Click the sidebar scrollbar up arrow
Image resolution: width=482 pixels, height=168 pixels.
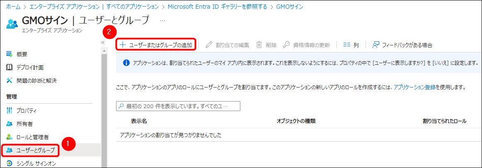(x=104, y=50)
